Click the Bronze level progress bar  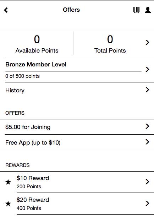(73, 71)
